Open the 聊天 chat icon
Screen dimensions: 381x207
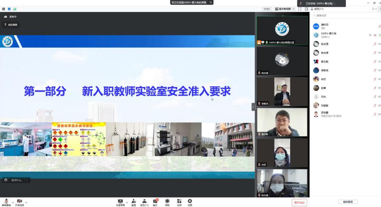[x=155, y=202]
